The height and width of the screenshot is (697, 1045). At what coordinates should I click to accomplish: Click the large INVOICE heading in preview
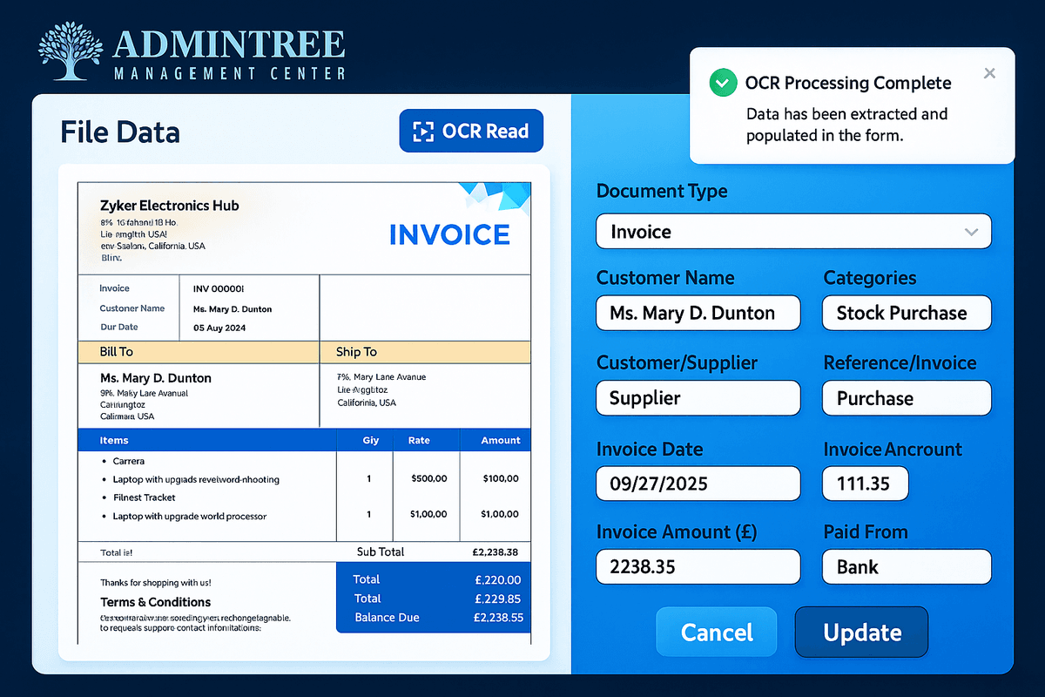click(x=449, y=235)
